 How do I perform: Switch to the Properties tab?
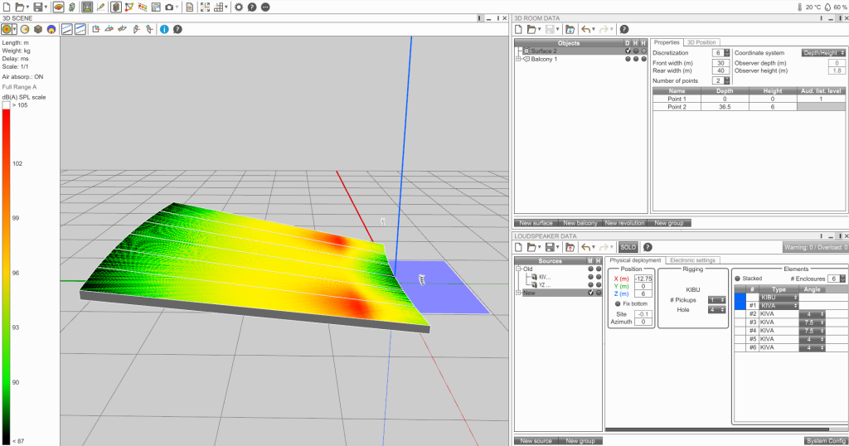click(667, 42)
